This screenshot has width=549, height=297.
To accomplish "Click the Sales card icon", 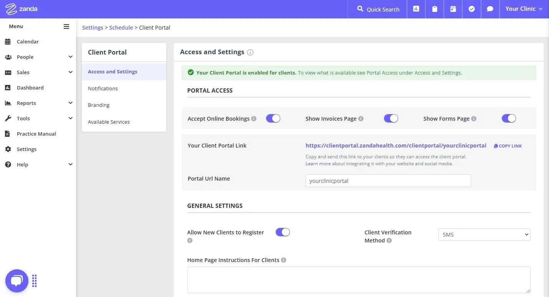I will tap(8, 72).
